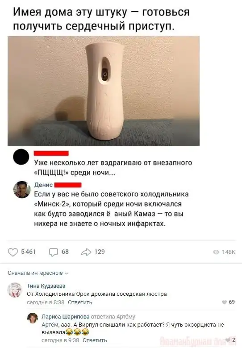The width and height of the screenshot is (242, 348).
Task: Open the air freshener photo
Action: (x=104, y=91)
